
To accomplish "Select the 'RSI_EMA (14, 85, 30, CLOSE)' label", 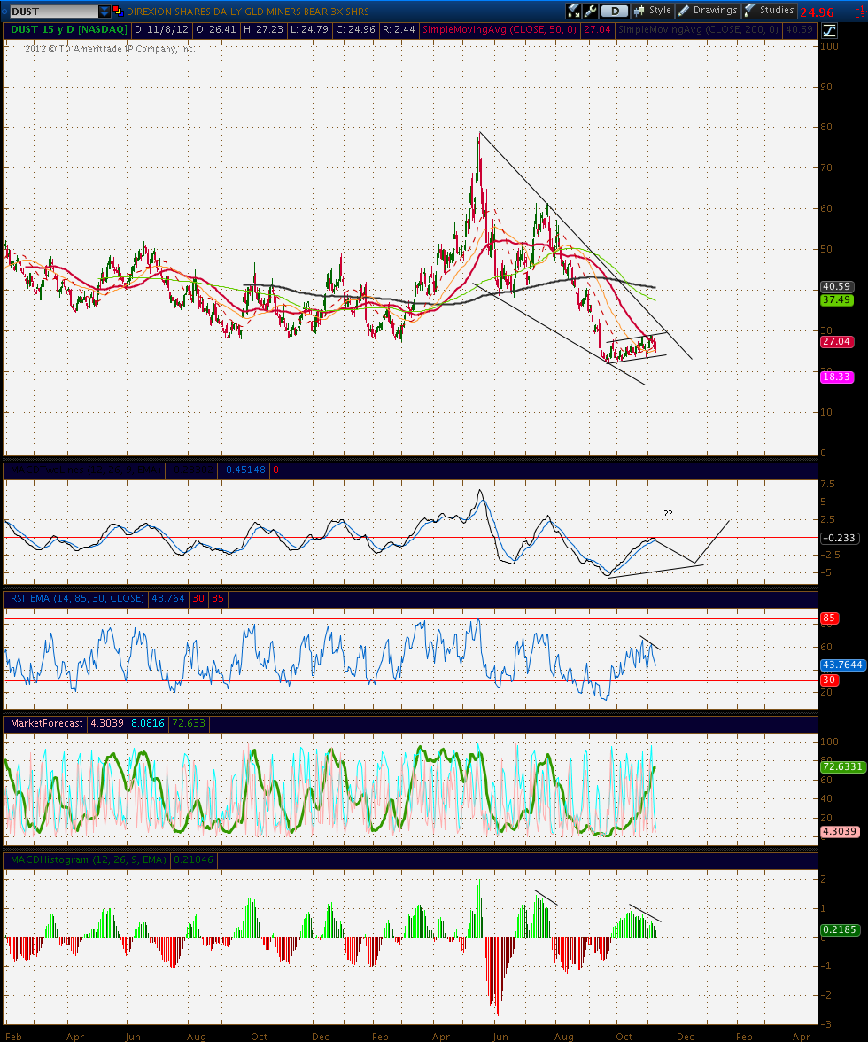I will click(77, 599).
